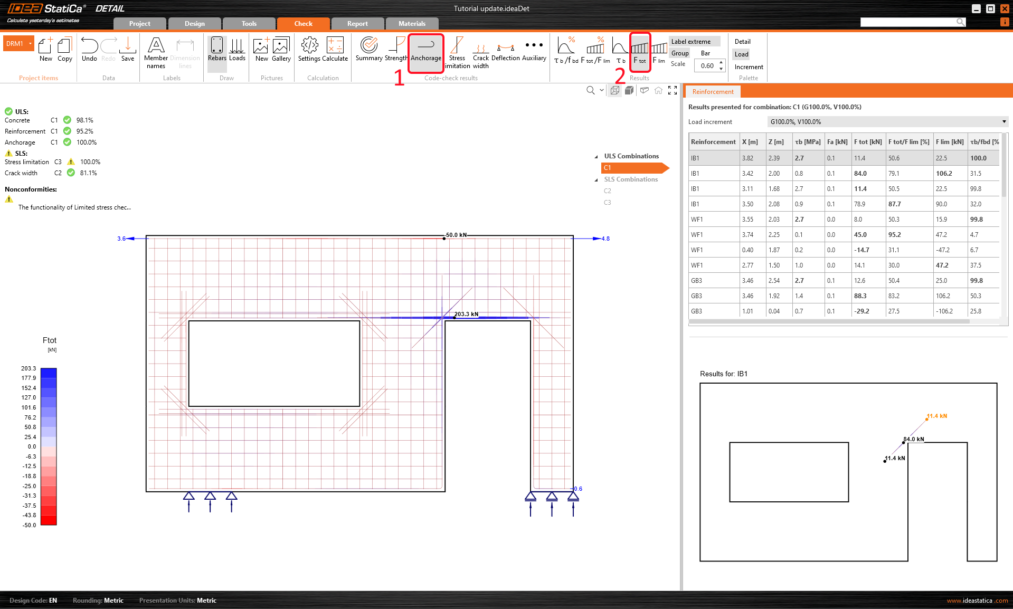This screenshot has width=1013, height=609.
Task: Toggle the Load palette option
Action: (741, 54)
